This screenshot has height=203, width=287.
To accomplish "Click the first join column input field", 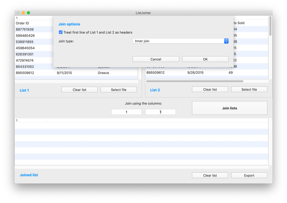I will pos(126,112).
